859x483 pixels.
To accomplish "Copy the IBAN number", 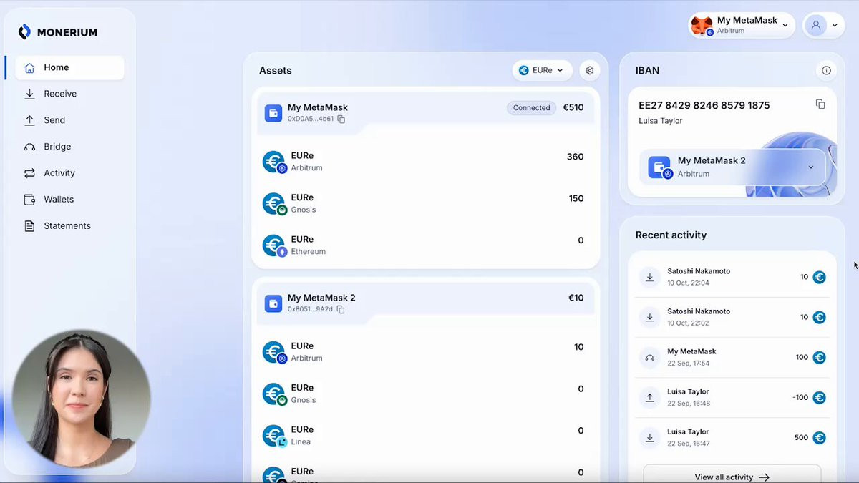I will pyautogui.click(x=820, y=104).
